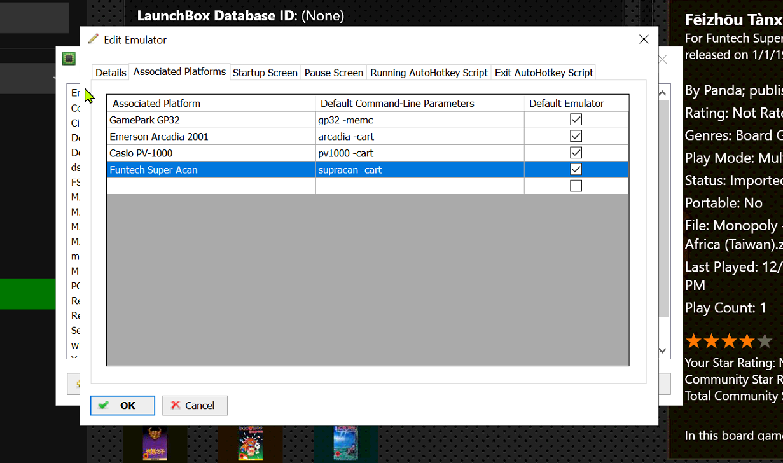This screenshot has width=783, height=463.
Task: Select the Emerson Arcadia 2001 platform cell
Action: click(x=211, y=136)
